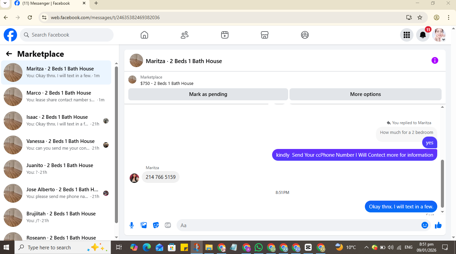456x254 pixels.
Task: Open Isaac 2 Beds 1 Bath House chat
Action: pos(56,121)
